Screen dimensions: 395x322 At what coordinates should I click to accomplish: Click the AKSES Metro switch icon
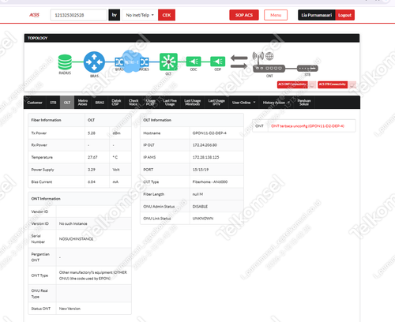(x=145, y=62)
